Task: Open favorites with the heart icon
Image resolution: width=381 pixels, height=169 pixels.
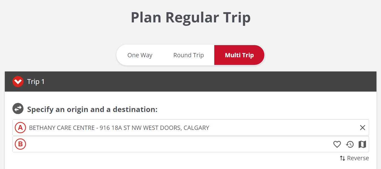Action: point(337,144)
